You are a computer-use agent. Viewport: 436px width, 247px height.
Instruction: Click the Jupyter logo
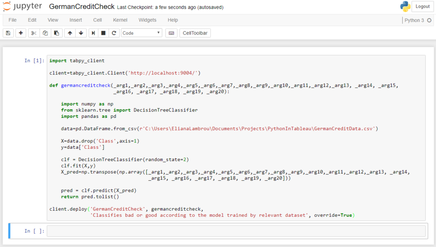tap(23, 6)
